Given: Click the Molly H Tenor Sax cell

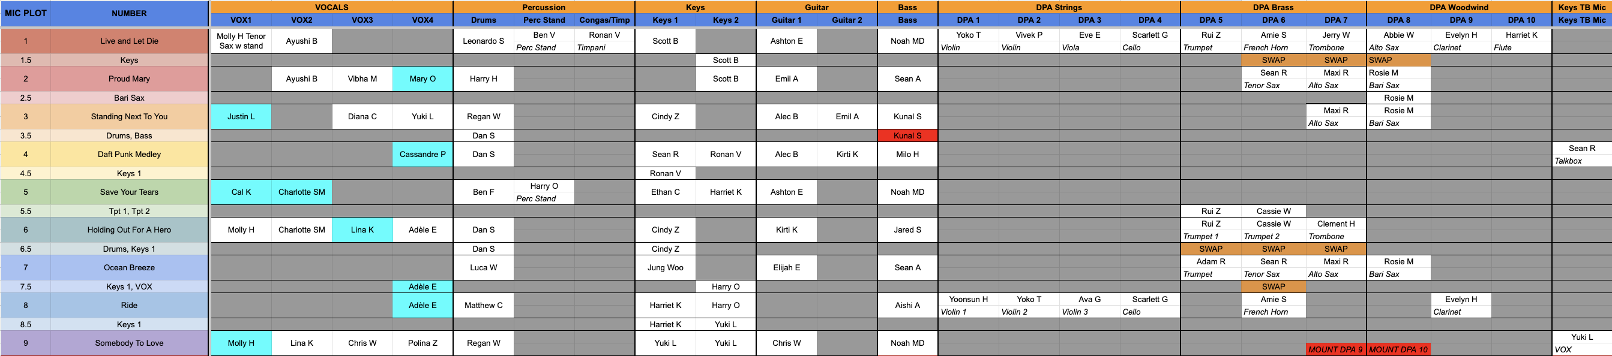Looking at the screenshot, I should pyautogui.click(x=241, y=41).
